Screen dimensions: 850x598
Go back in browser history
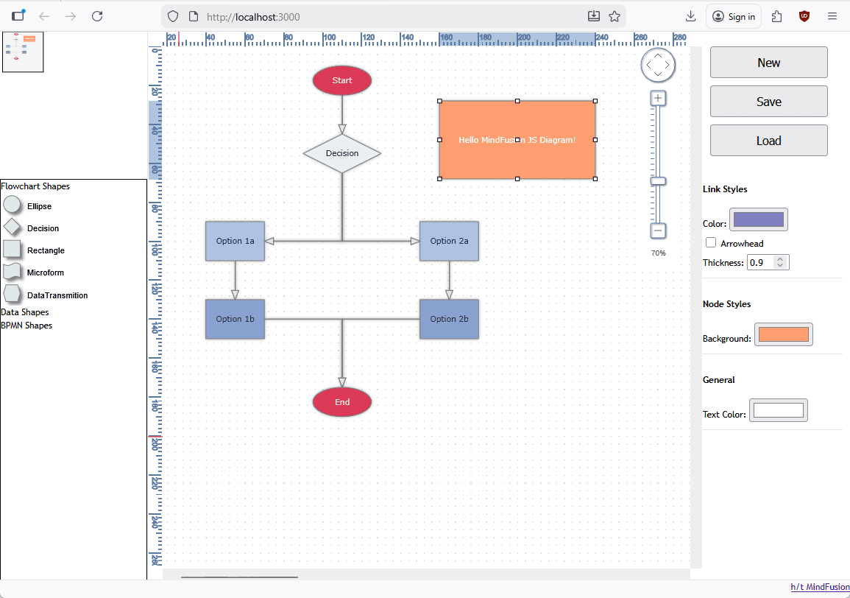pyautogui.click(x=44, y=16)
